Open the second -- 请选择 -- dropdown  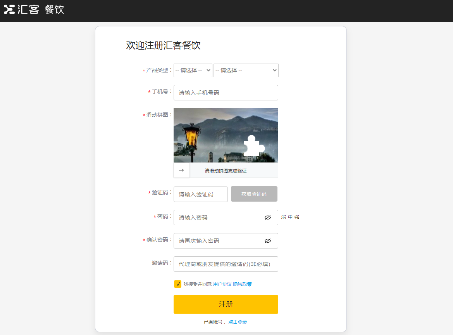pyautogui.click(x=246, y=70)
